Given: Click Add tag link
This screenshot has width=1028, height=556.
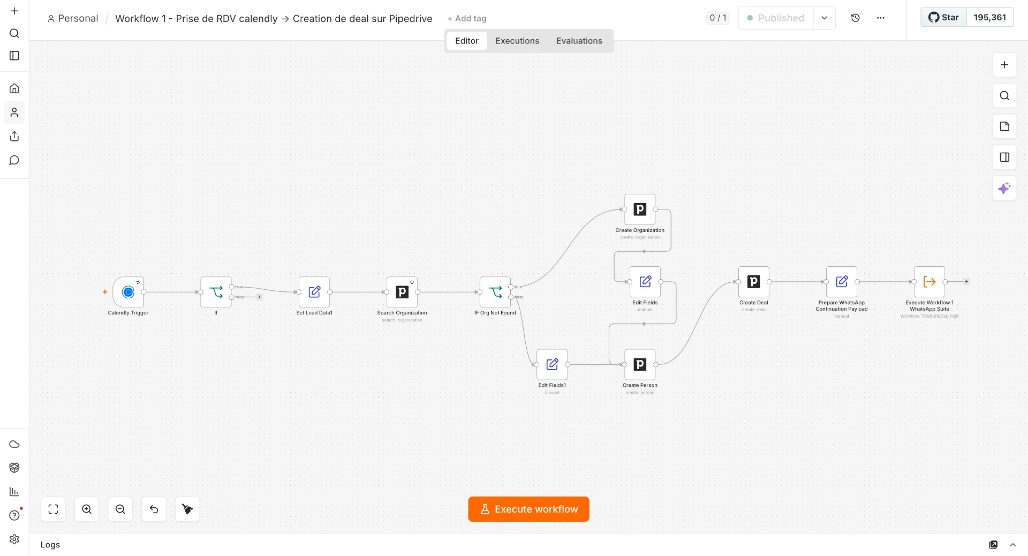Looking at the screenshot, I should pyautogui.click(x=467, y=19).
